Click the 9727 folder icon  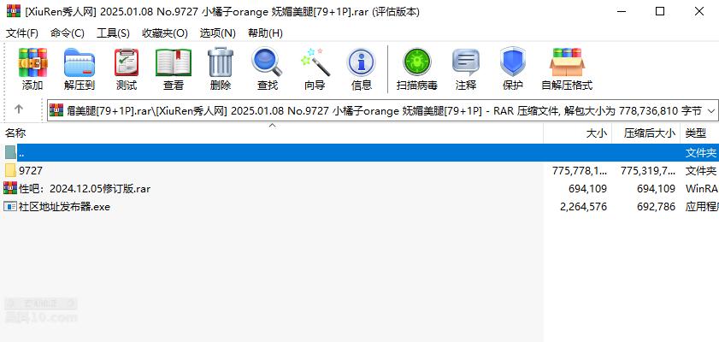click(11, 170)
